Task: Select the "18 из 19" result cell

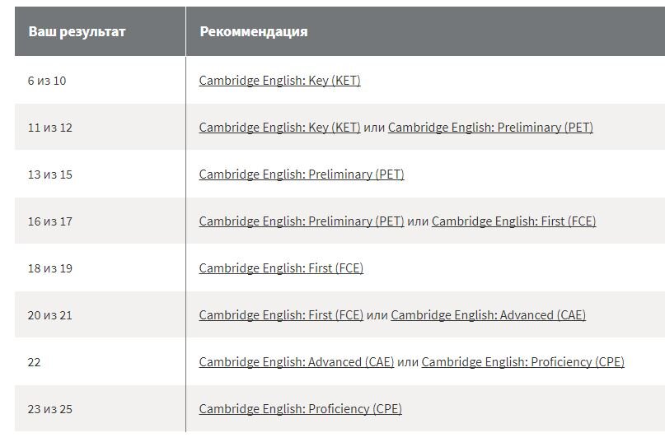Action: (49, 268)
